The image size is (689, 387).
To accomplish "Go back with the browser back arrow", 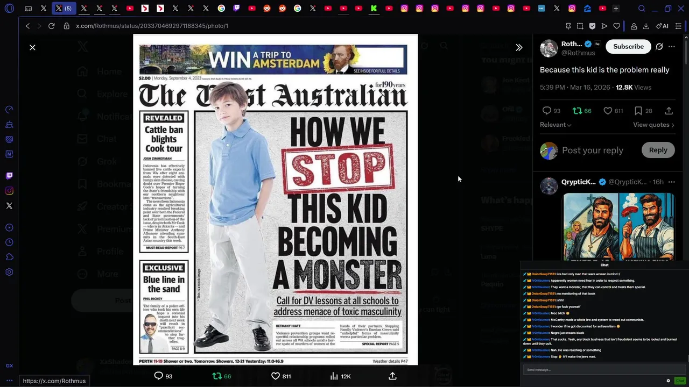I will click(27, 26).
